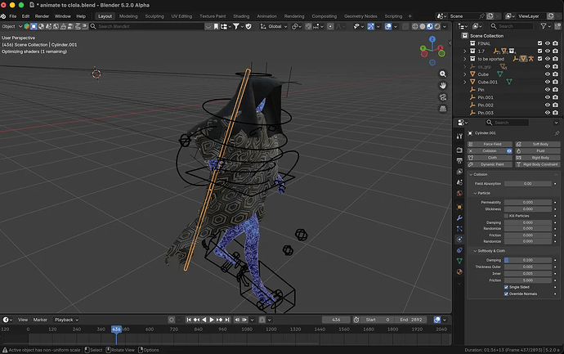Open the Tool properties tab
This screenshot has width=564, height=354.
(459, 137)
